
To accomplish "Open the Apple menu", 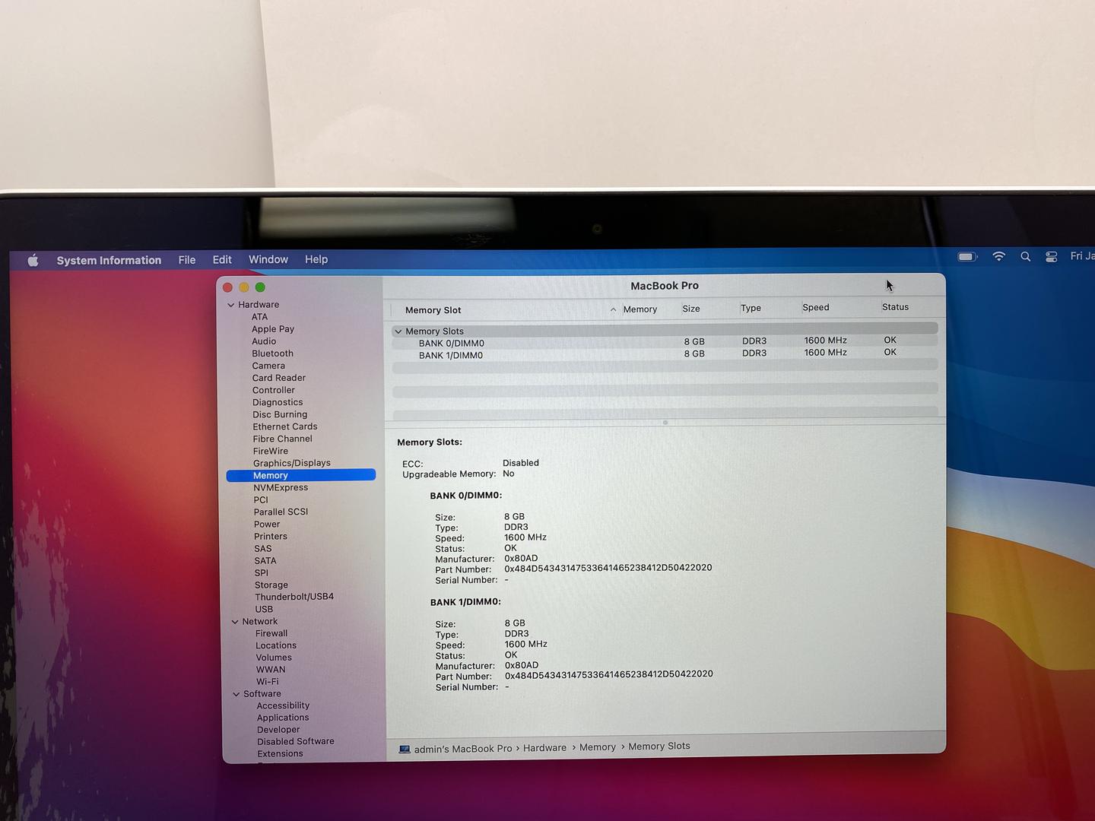I will 33,261.
